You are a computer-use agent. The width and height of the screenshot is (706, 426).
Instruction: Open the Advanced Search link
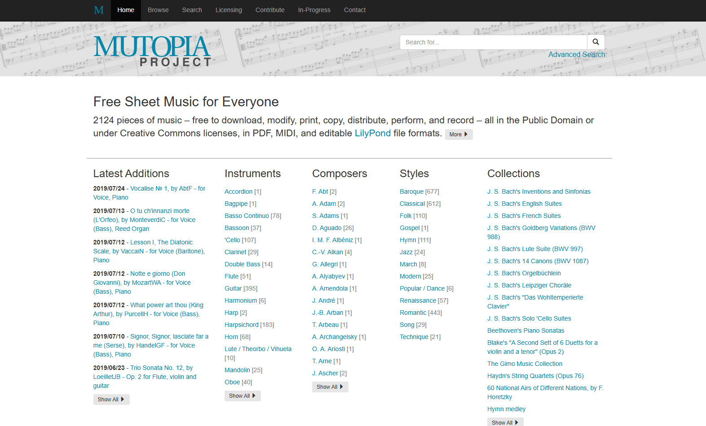577,54
